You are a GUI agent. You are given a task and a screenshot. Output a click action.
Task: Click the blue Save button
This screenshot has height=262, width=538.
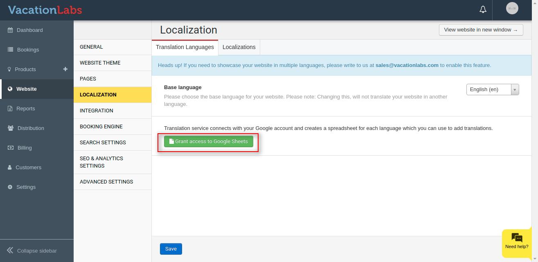tap(171, 249)
